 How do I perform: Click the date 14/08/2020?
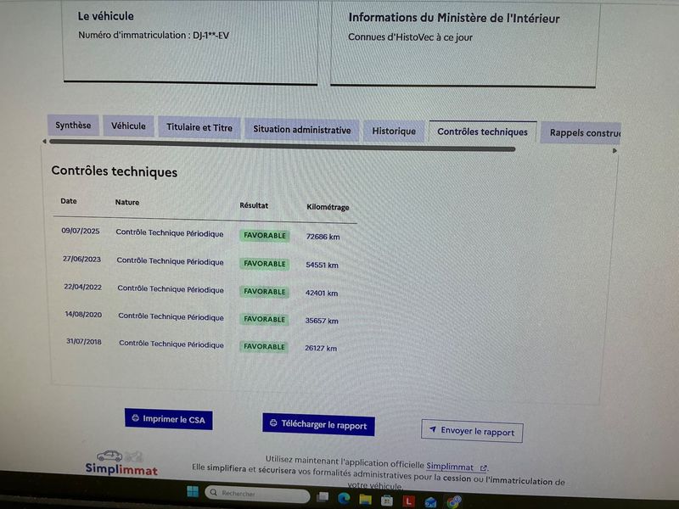(x=83, y=315)
